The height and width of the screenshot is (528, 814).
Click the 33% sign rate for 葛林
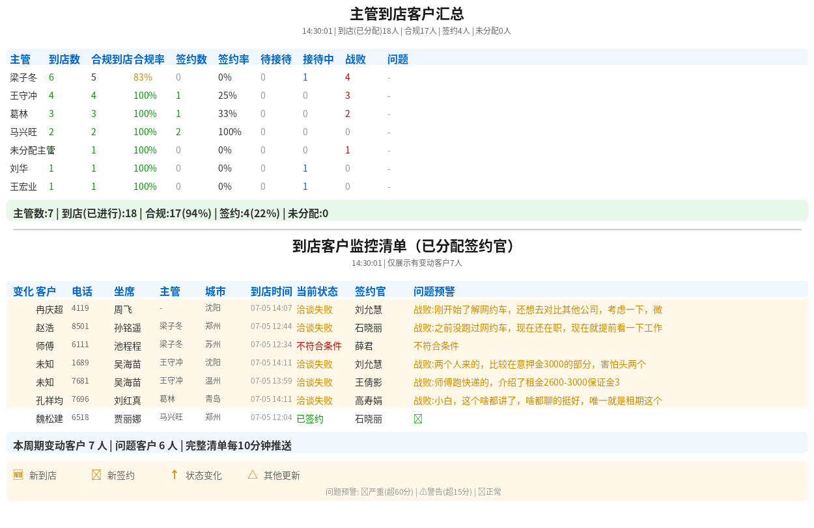227,114
